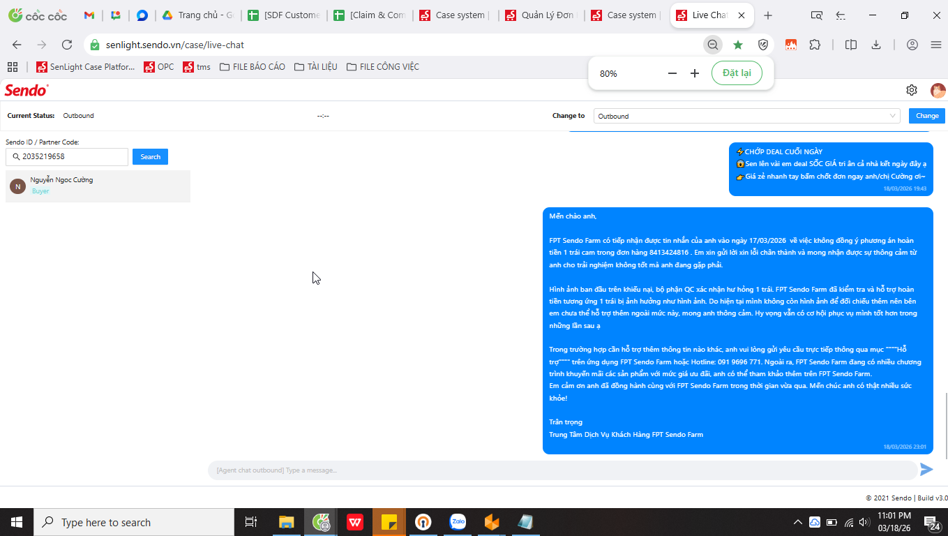Open the downloads icon
The height and width of the screenshot is (536, 948).
tap(876, 45)
